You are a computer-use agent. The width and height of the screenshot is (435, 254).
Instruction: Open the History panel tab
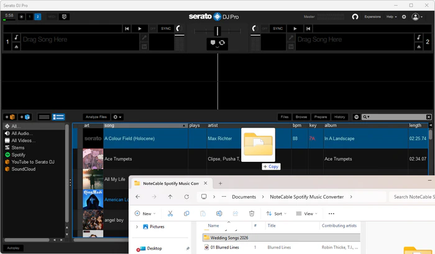[x=339, y=117]
